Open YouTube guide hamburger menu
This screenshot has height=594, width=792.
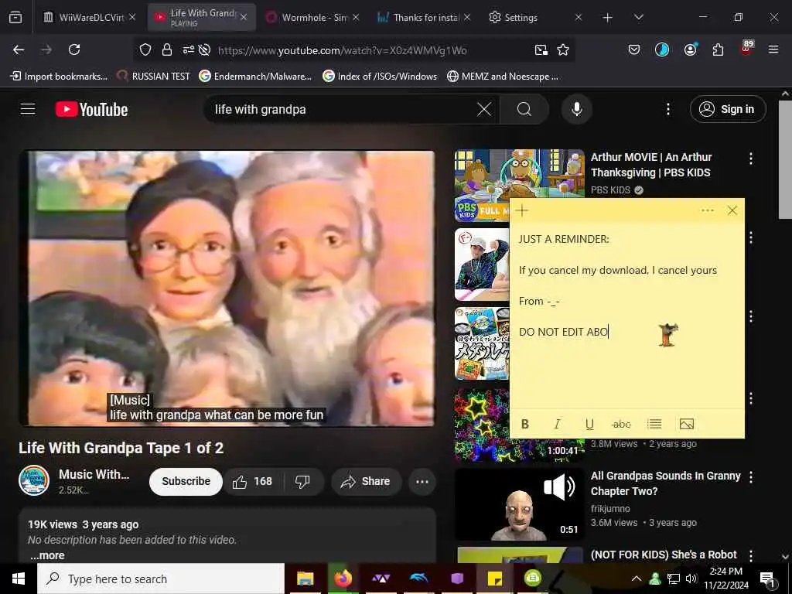coord(28,109)
